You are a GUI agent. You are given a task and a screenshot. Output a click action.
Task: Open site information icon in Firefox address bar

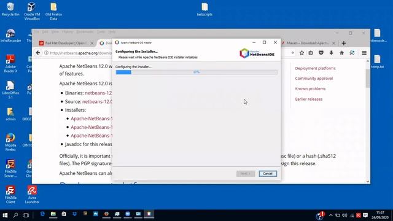[46, 53]
